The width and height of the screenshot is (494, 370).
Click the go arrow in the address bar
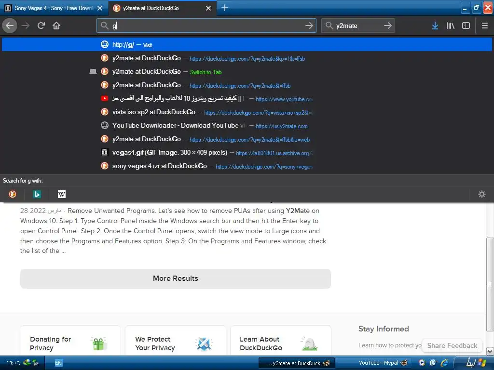pos(309,26)
